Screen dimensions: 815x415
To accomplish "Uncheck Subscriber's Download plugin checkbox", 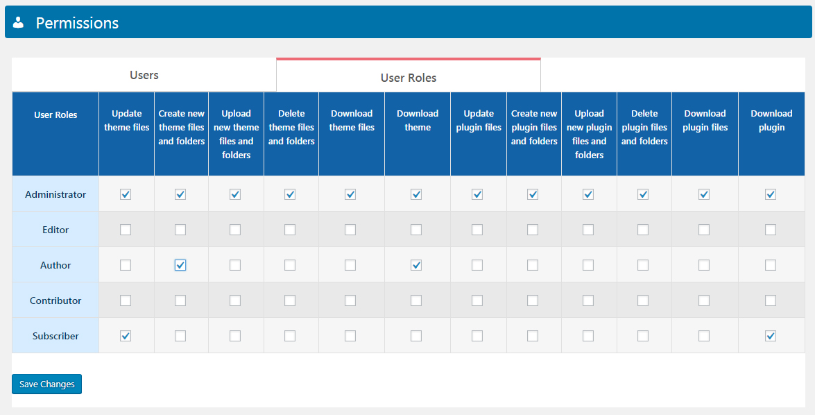I will click(x=771, y=336).
